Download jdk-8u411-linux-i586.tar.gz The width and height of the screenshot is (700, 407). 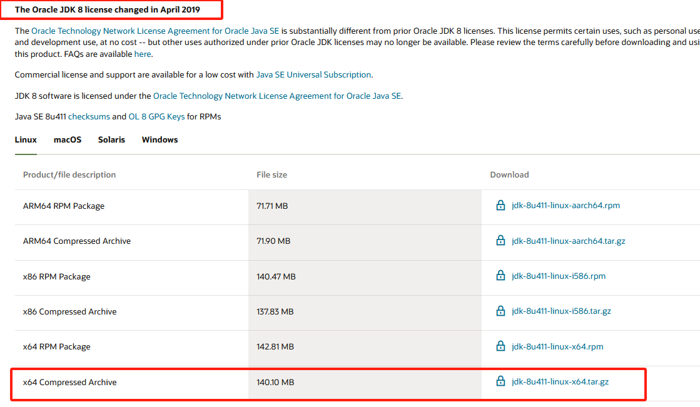coord(561,311)
